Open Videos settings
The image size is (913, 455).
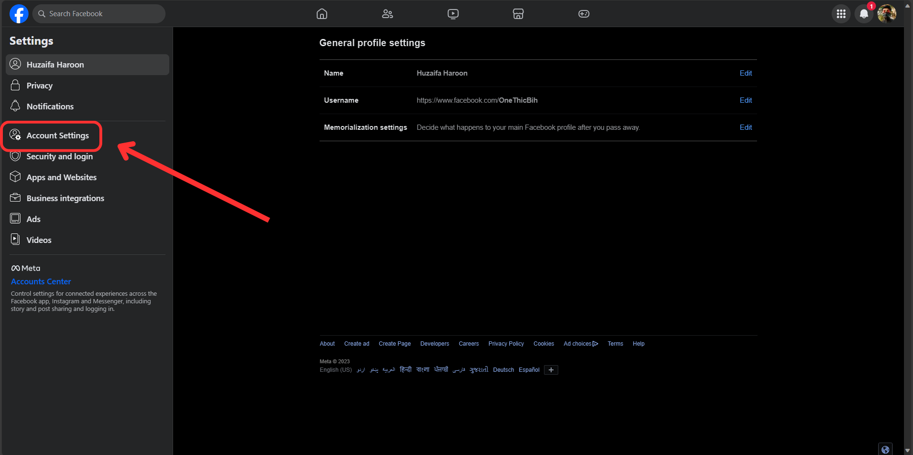click(87, 240)
